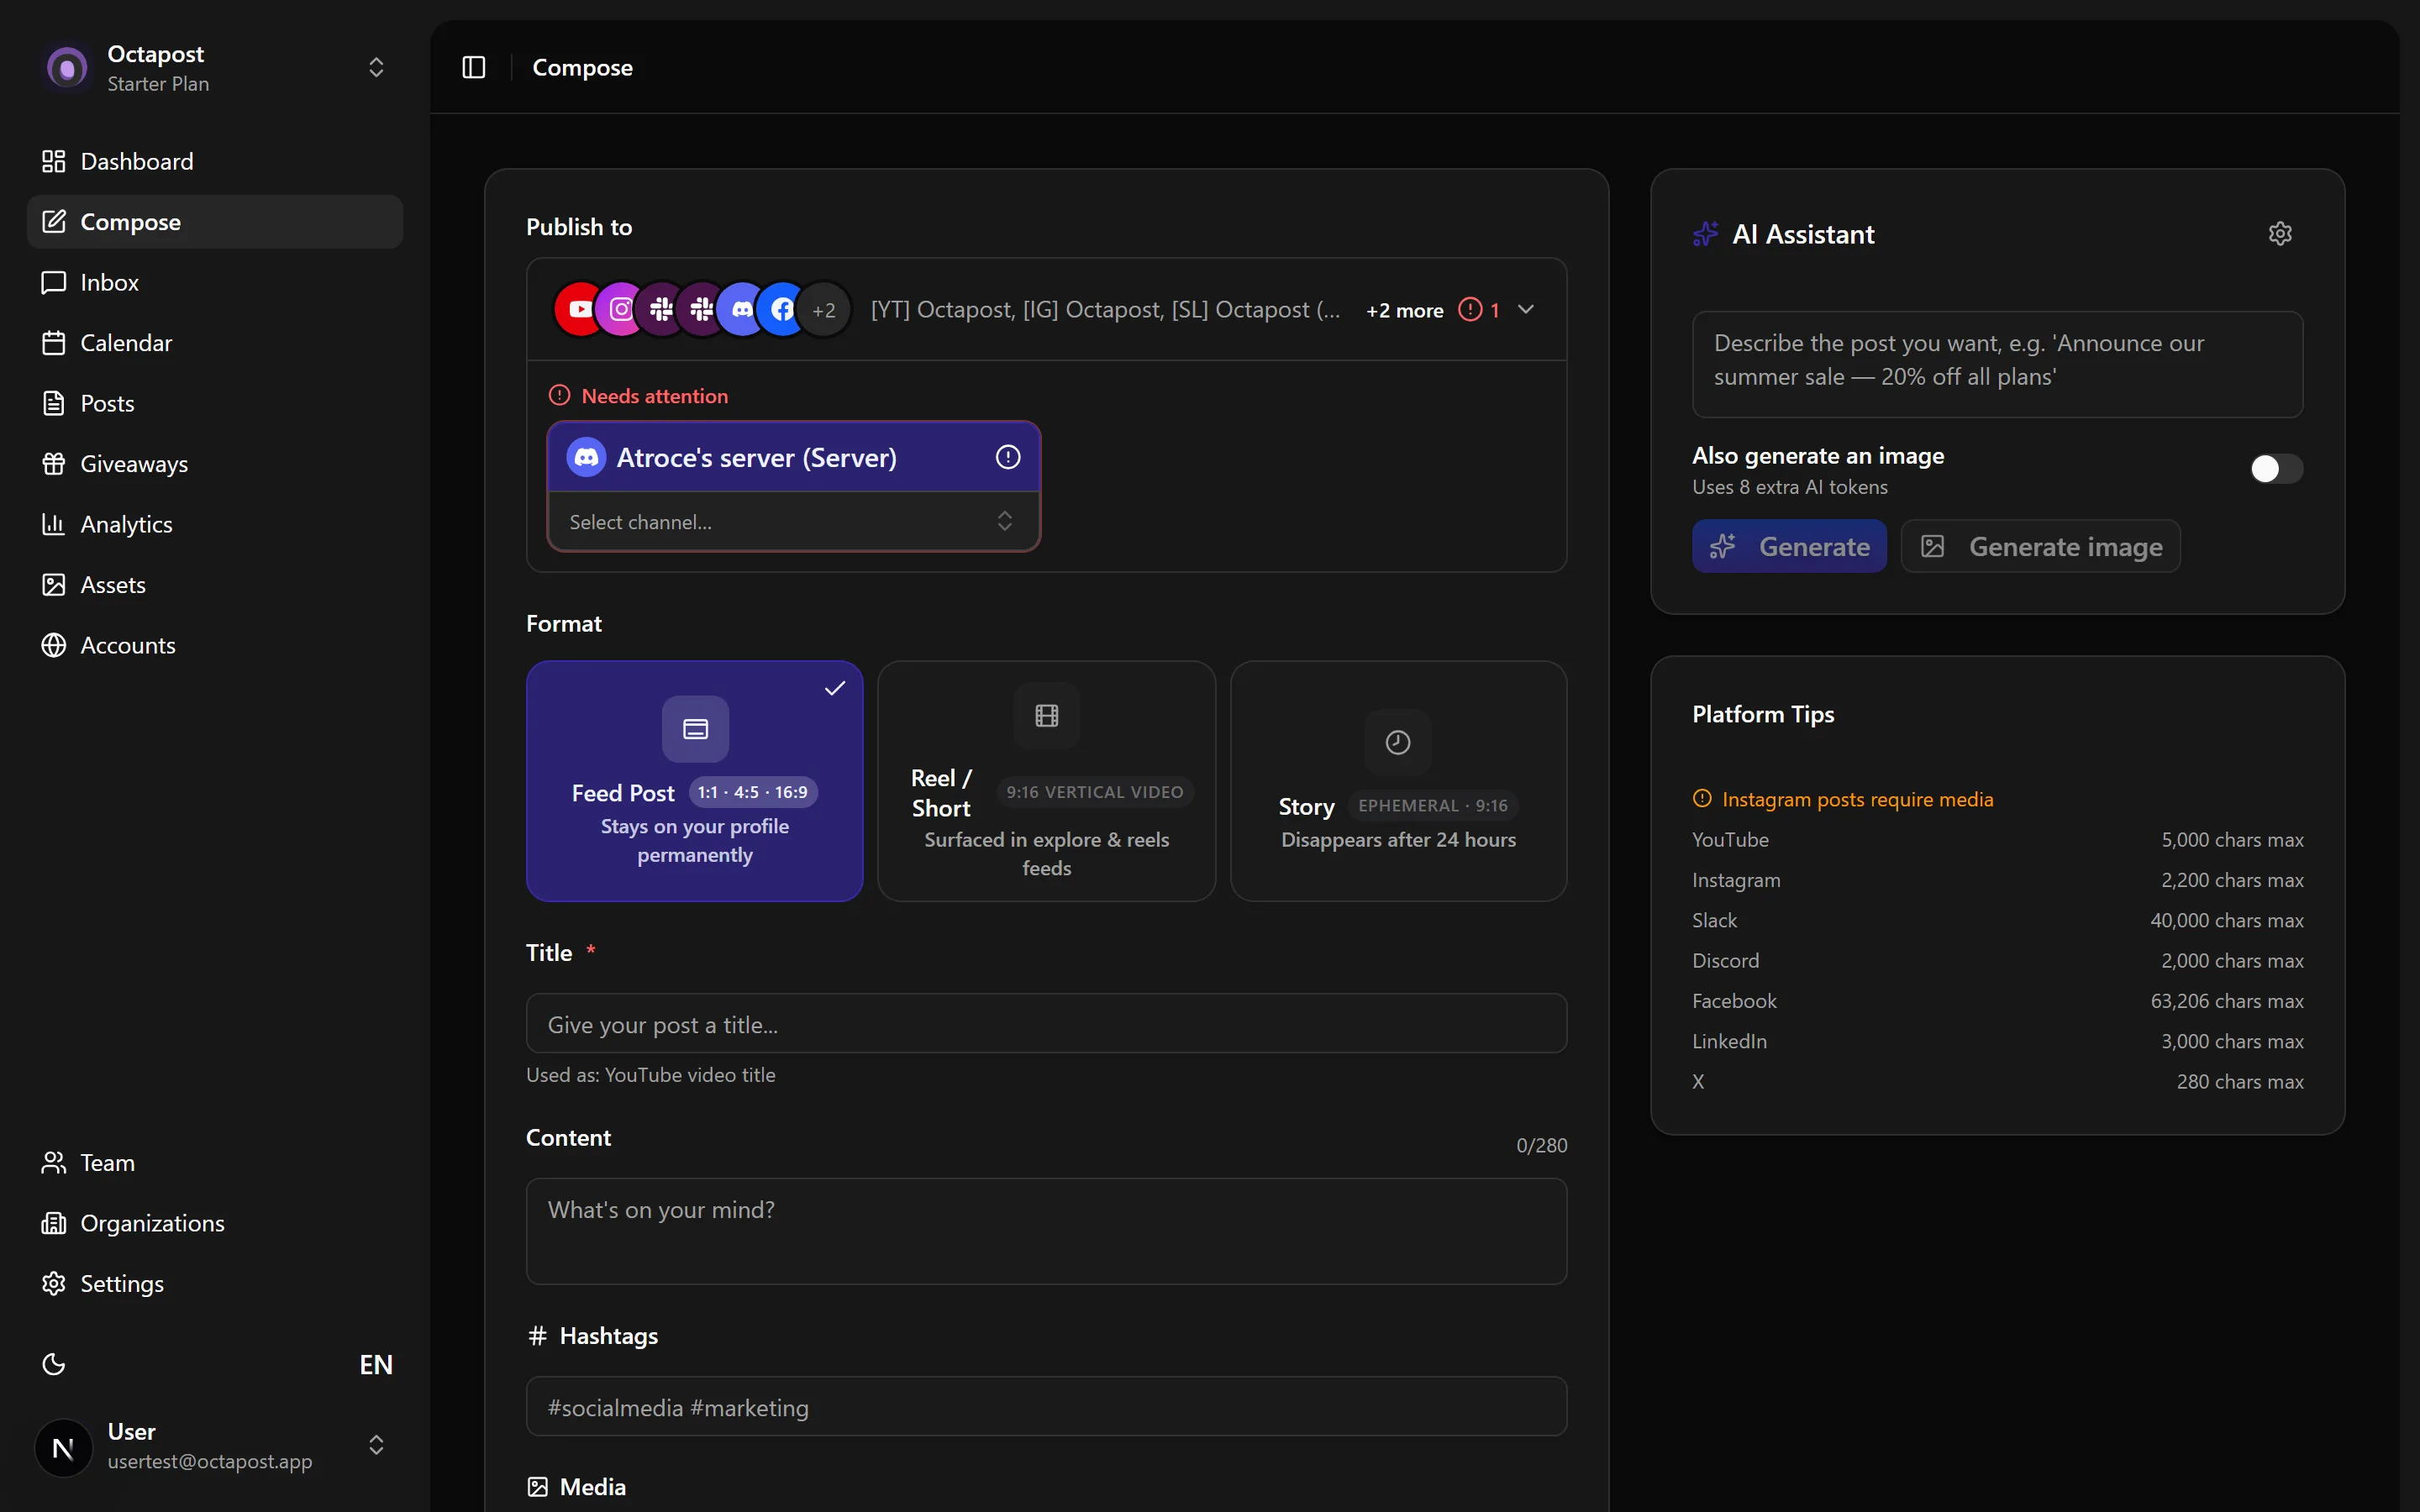Go to Dashboard
2420x1512 pixels.
click(215, 161)
